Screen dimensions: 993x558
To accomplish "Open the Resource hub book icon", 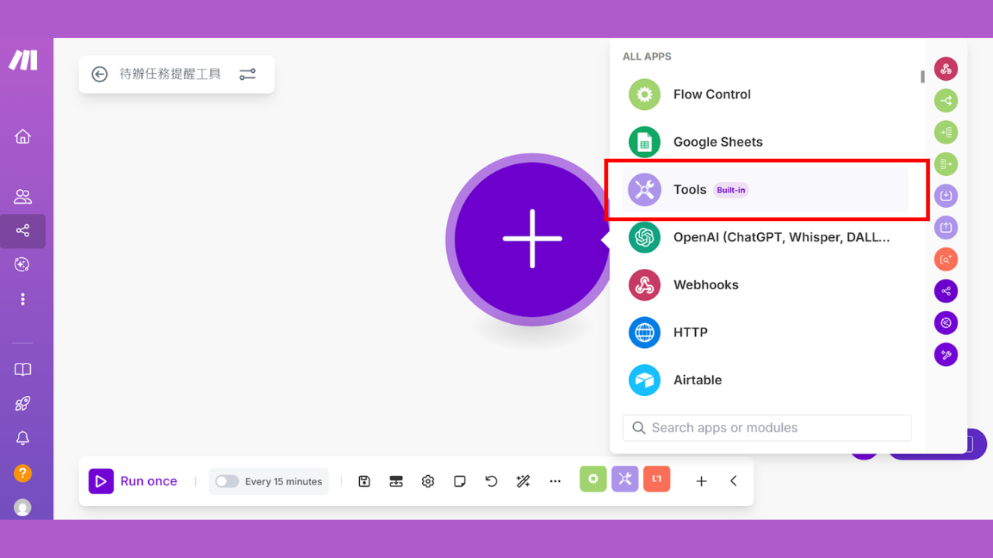I will pos(22,370).
